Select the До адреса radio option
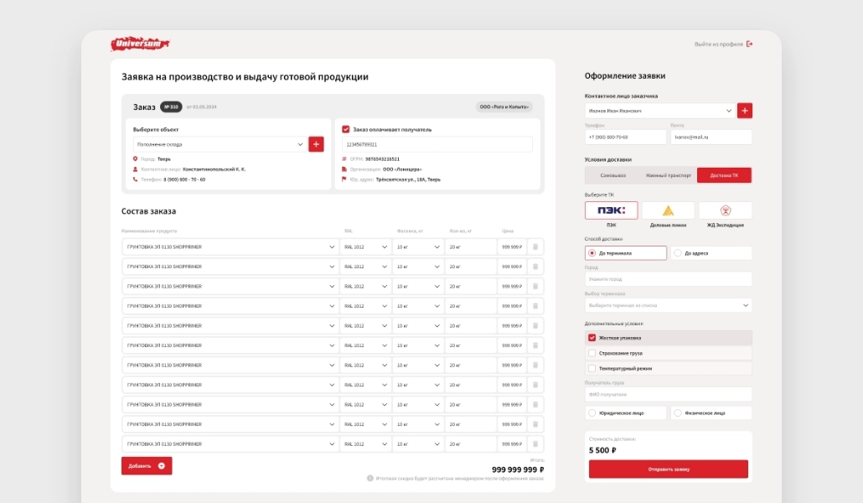 (x=678, y=253)
